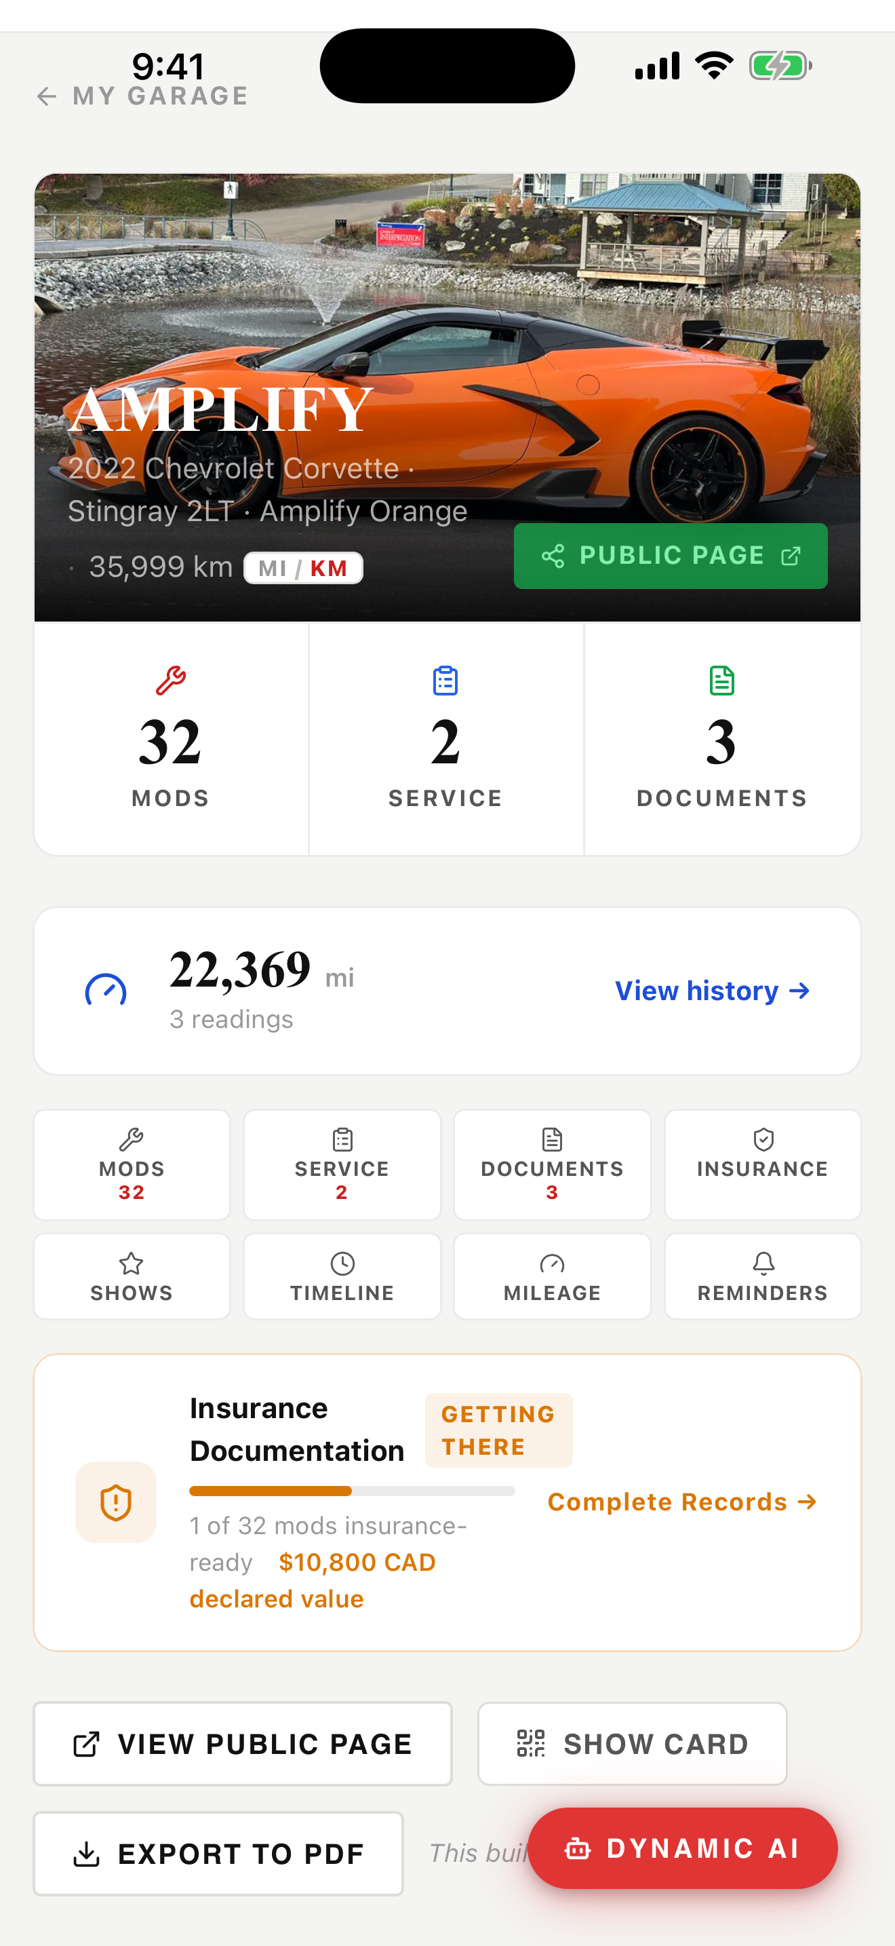
Task: Tap the orange shield insurance alert icon
Action: pos(116,1502)
